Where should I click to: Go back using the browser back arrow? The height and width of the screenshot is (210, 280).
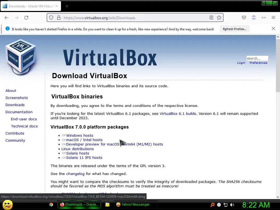point(7,18)
